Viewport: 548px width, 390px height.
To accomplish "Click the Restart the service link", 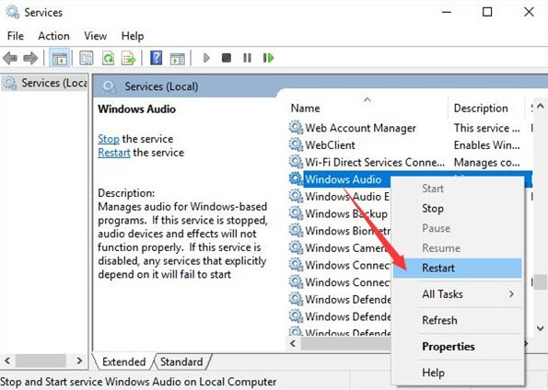I will (x=114, y=153).
